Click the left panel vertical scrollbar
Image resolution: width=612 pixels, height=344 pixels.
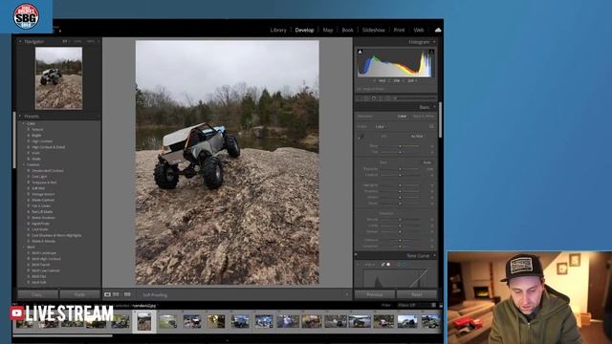click(x=14, y=140)
